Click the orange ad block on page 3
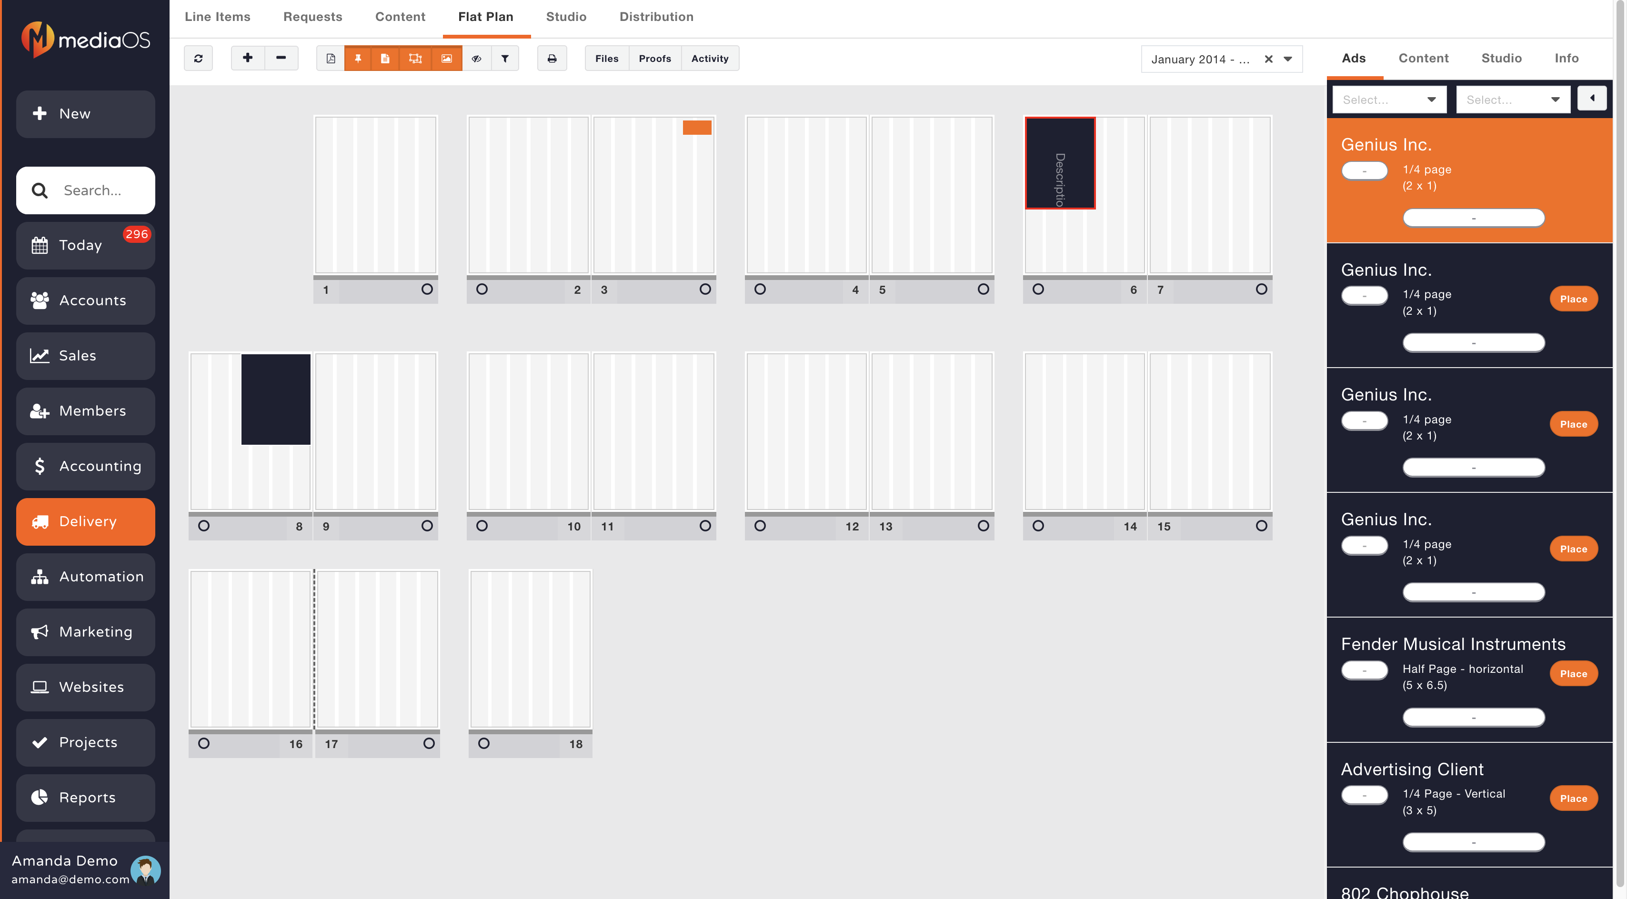Image resolution: width=1627 pixels, height=899 pixels. (697, 128)
